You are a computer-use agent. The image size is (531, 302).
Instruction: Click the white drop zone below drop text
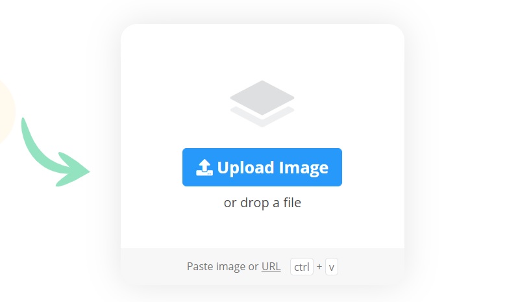pyautogui.click(x=262, y=229)
